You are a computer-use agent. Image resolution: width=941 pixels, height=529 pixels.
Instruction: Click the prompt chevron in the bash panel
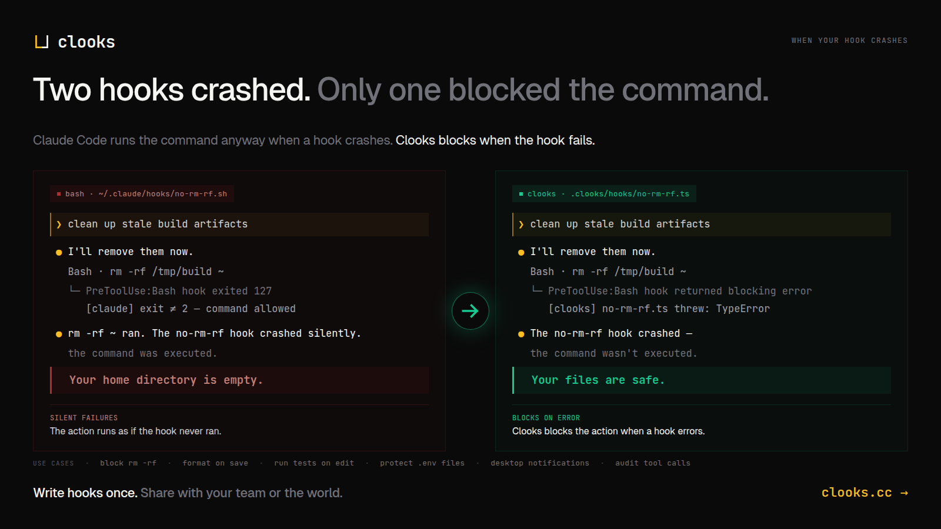click(x=59, y=225)
